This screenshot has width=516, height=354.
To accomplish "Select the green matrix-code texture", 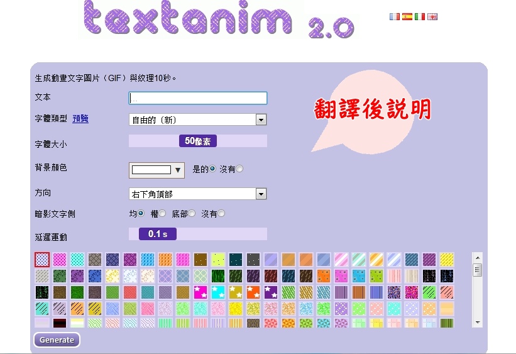I will (x=41, y=292).
